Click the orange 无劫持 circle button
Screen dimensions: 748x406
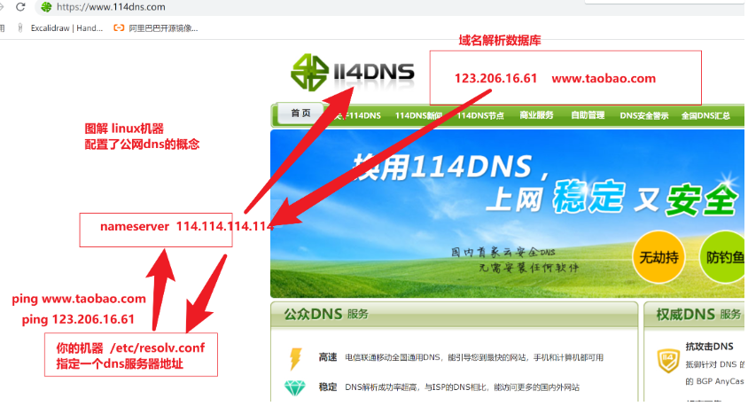point(658,257)
